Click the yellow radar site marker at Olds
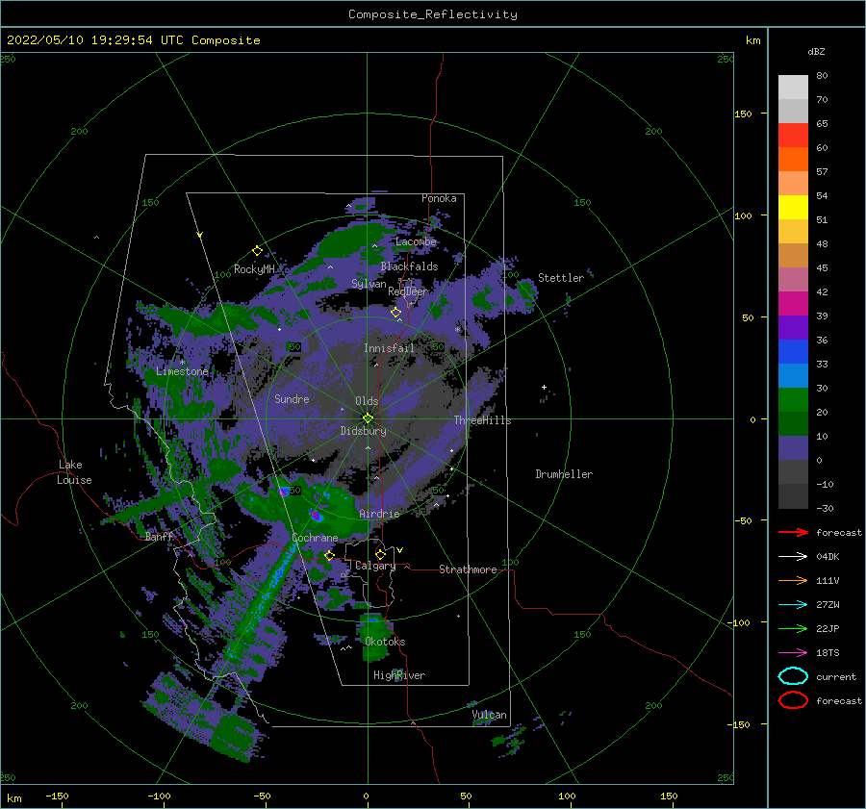The height and width of the screenshot is (809, 866). [x=368, y=418]
